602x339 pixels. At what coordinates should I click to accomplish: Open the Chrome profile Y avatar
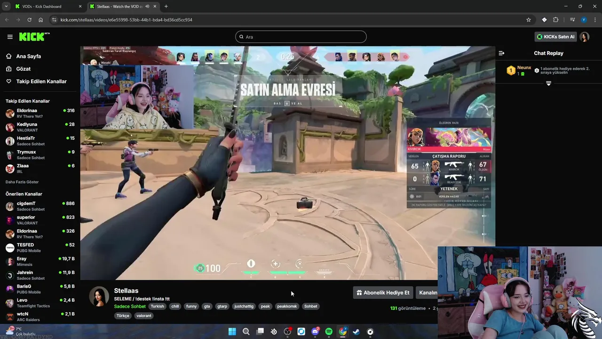(584, 20)
